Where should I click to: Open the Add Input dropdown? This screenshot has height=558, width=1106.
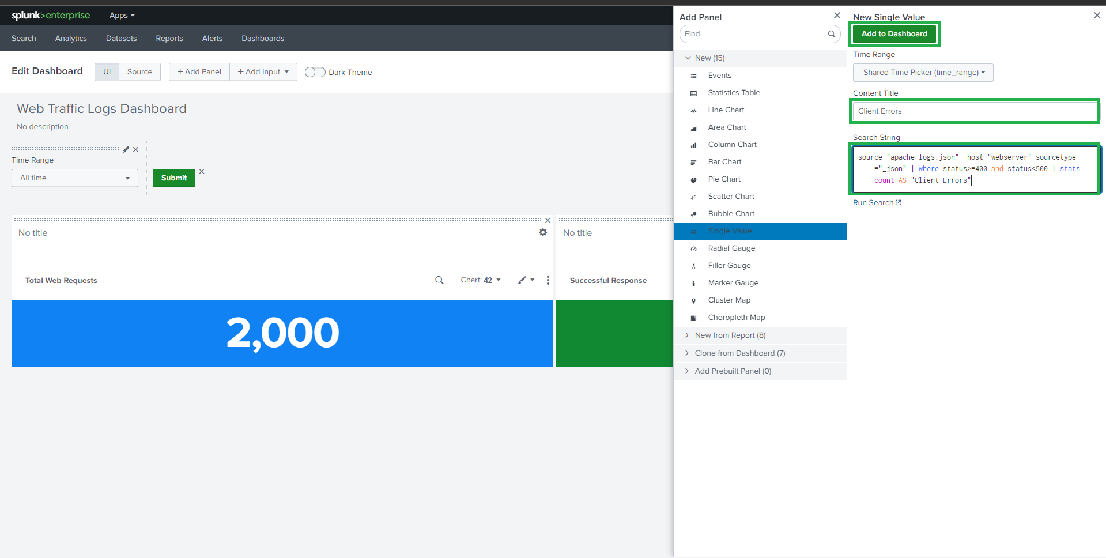263,72
